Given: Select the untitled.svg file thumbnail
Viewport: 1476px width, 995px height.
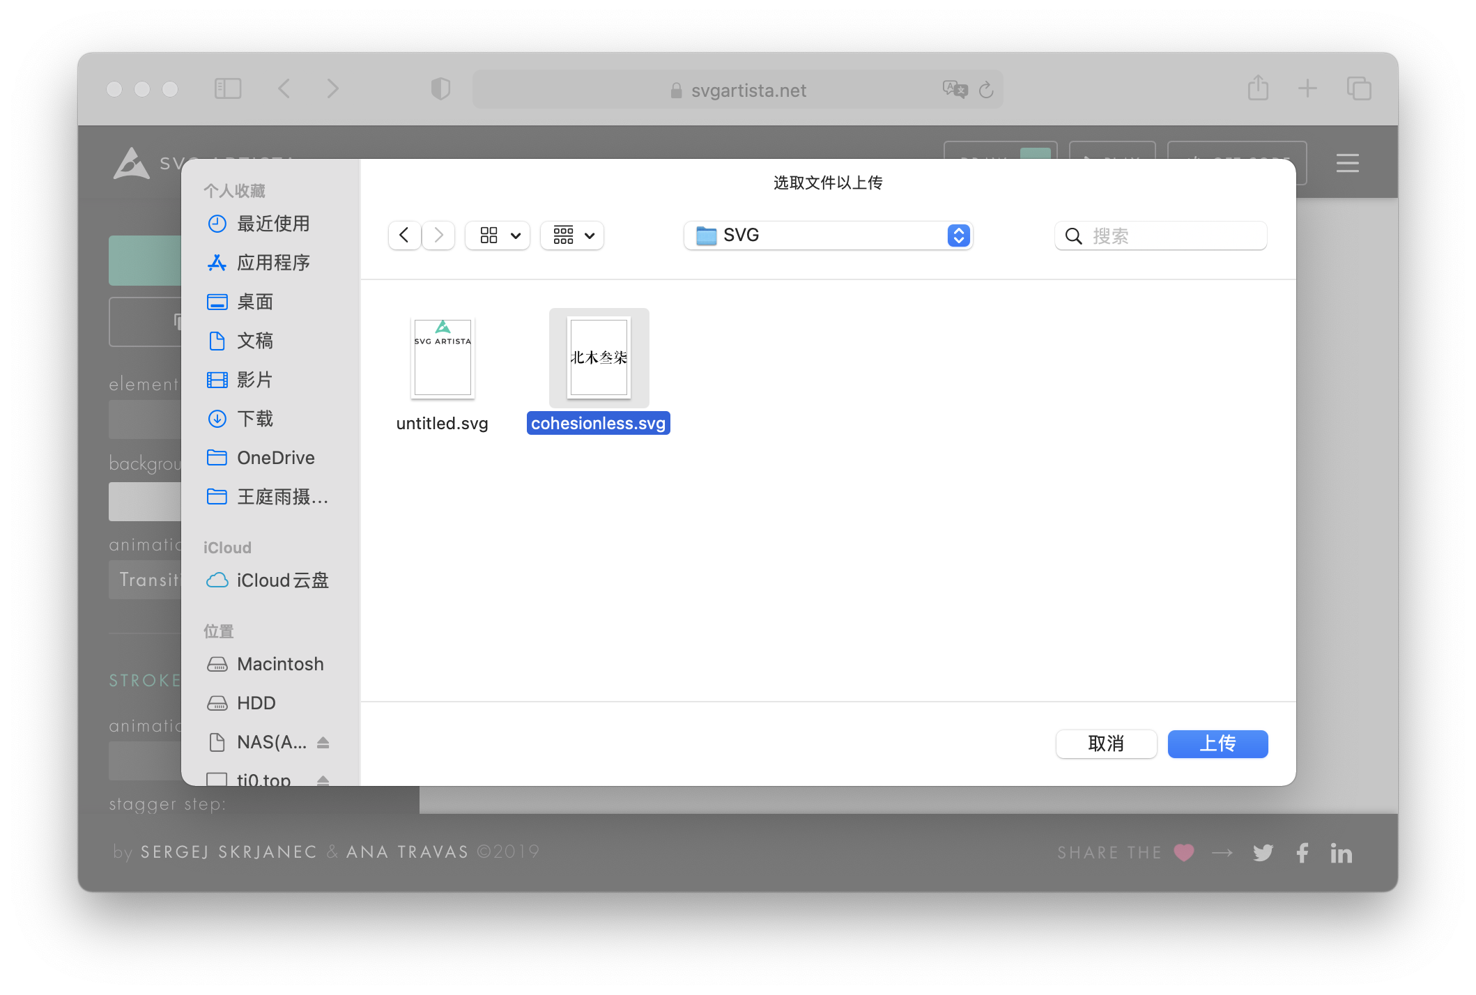Looking at the screenshot, I should tap(443, 357).
